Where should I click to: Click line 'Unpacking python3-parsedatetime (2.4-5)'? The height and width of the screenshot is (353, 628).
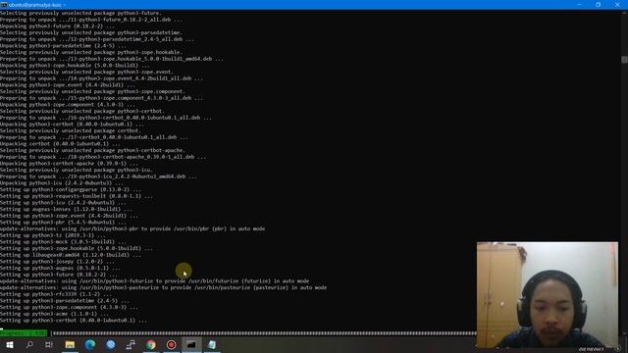pyautogui.click(x=63, y=46)
